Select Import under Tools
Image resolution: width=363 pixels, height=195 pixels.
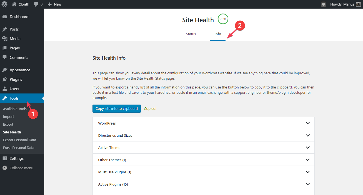[8, 117]
